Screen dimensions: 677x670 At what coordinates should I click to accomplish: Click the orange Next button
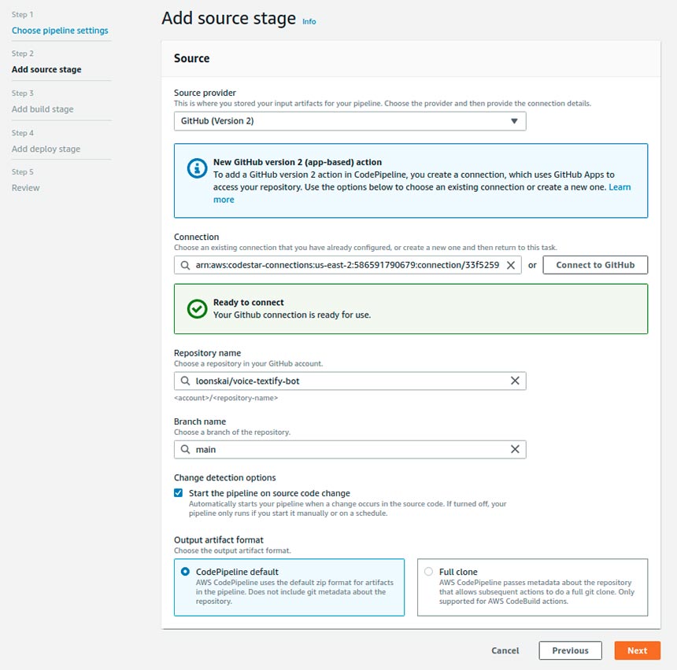point(637,650)
